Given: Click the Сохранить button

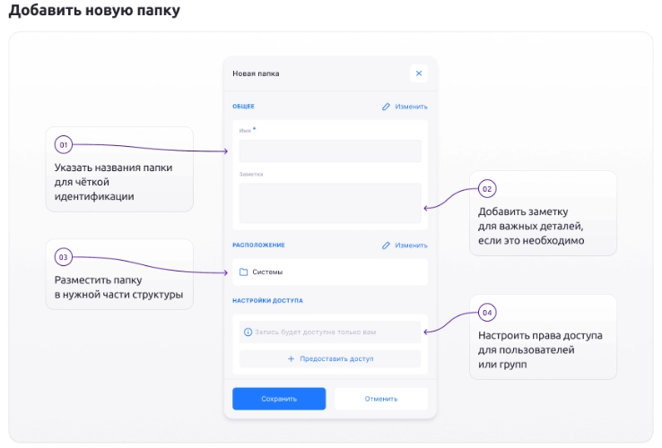Looking at the screenshot, I should (x=279, y=399).
